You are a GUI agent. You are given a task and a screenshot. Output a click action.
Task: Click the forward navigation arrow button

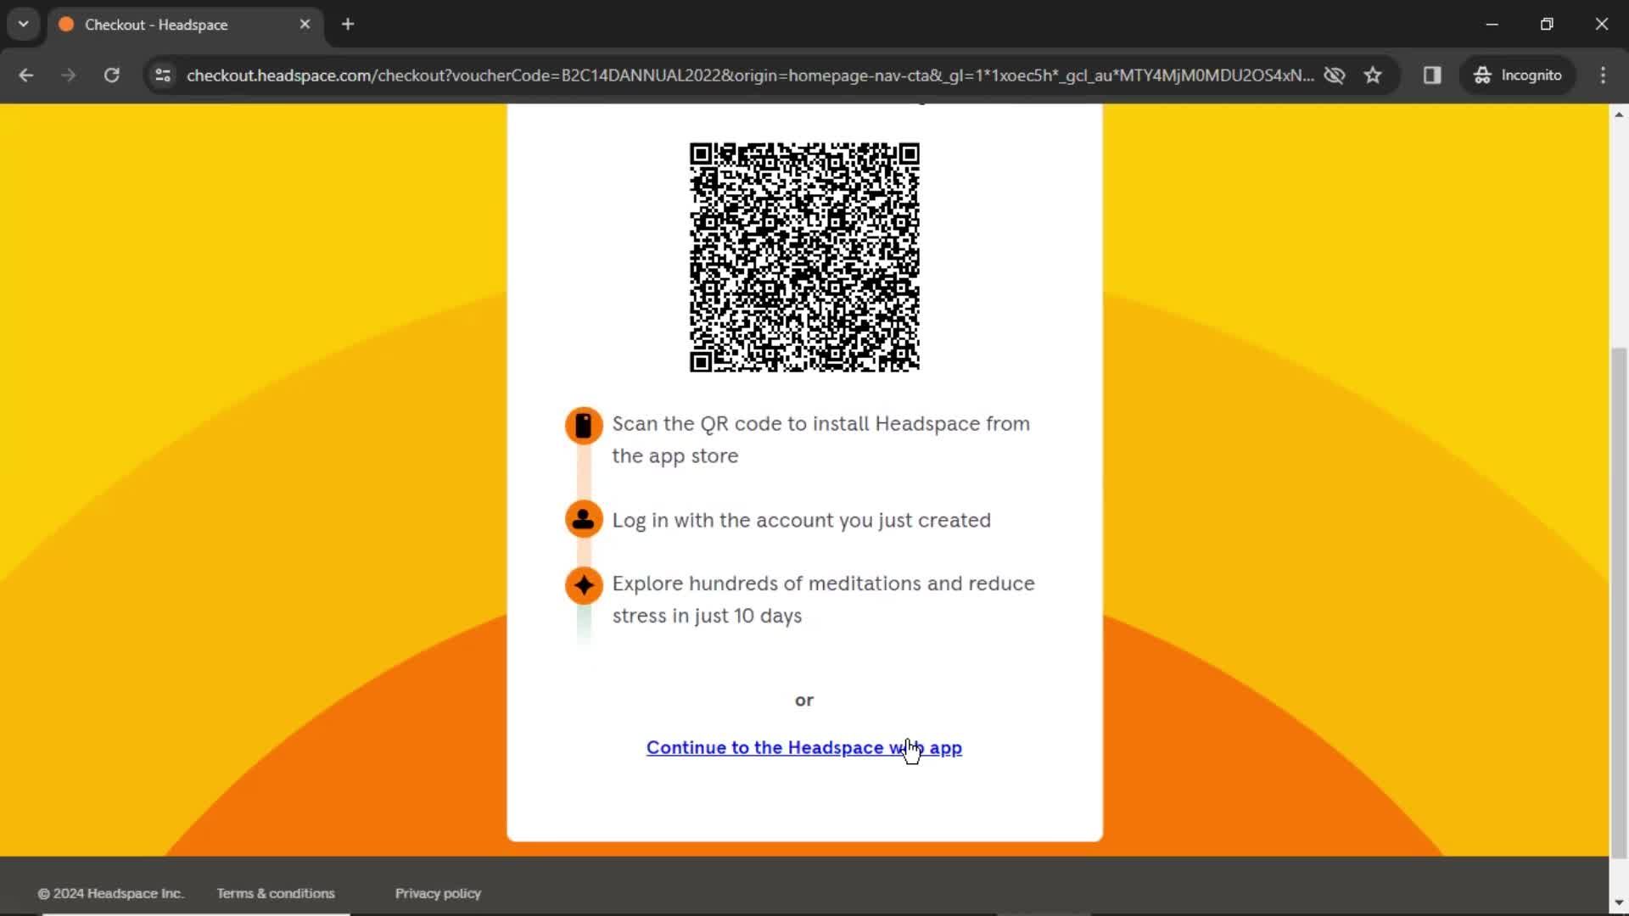68,75
